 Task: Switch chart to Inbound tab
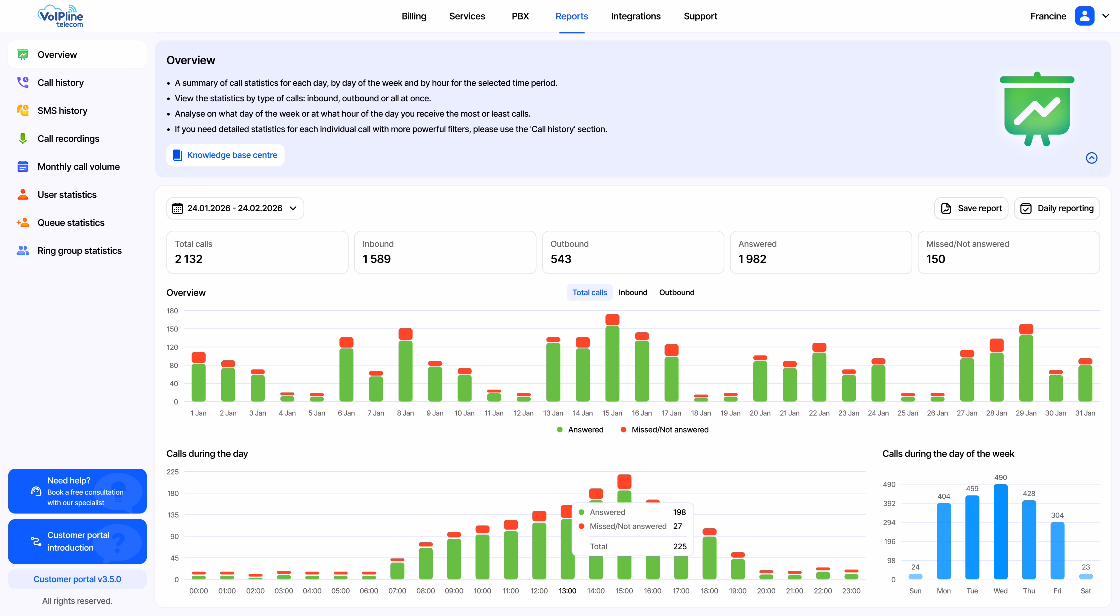pos(633,293)
